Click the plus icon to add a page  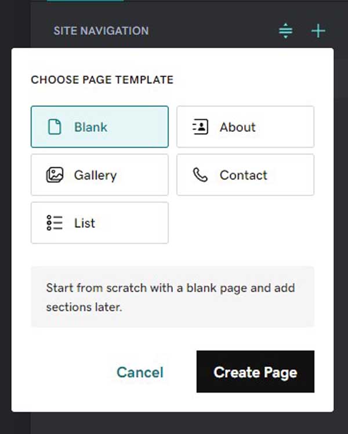coord(318,31)
